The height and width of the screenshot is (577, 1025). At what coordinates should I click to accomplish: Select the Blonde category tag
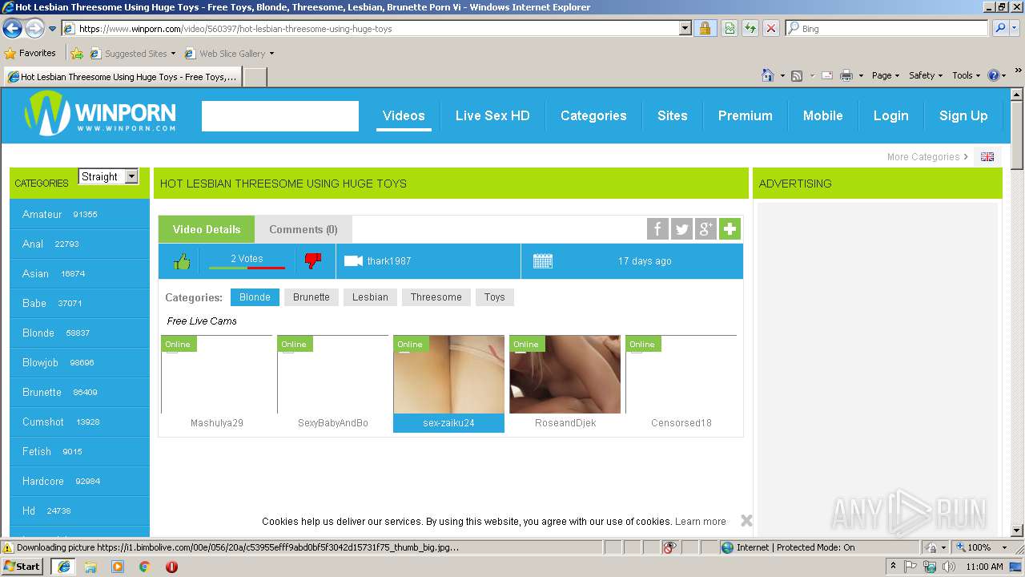click(255, 297)
